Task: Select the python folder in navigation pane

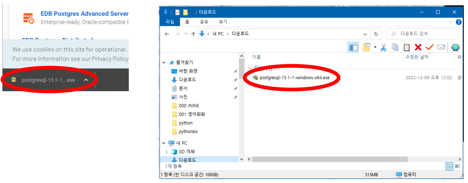Action: point(186,123)
